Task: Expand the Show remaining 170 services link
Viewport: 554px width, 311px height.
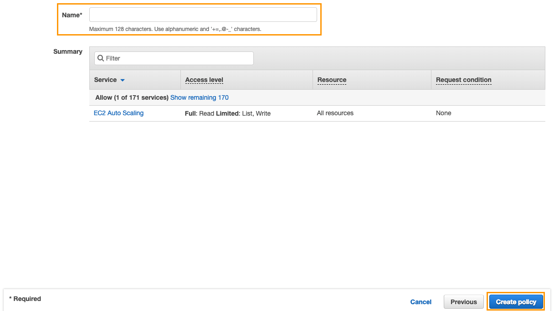Action: click(x=199, y=97)
